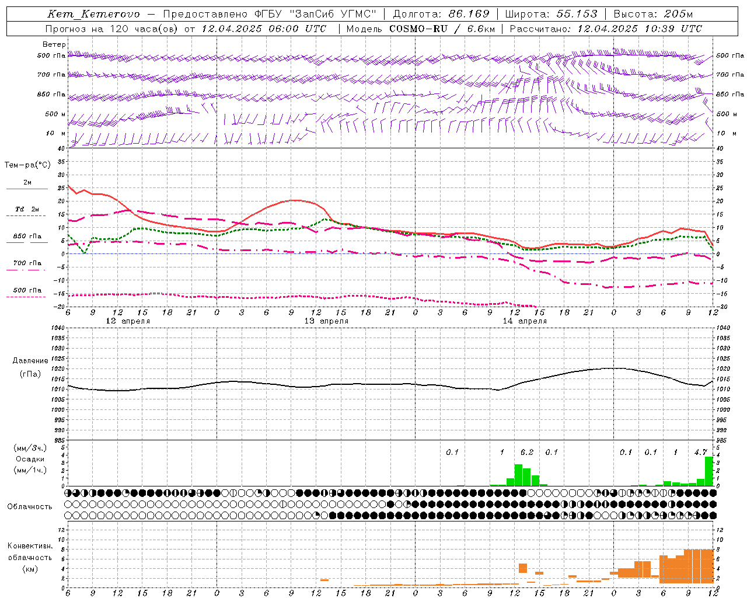Click the dash-dot 700 гПа legend line
This screenshot has height=598, width=747.
pos(27,270)
